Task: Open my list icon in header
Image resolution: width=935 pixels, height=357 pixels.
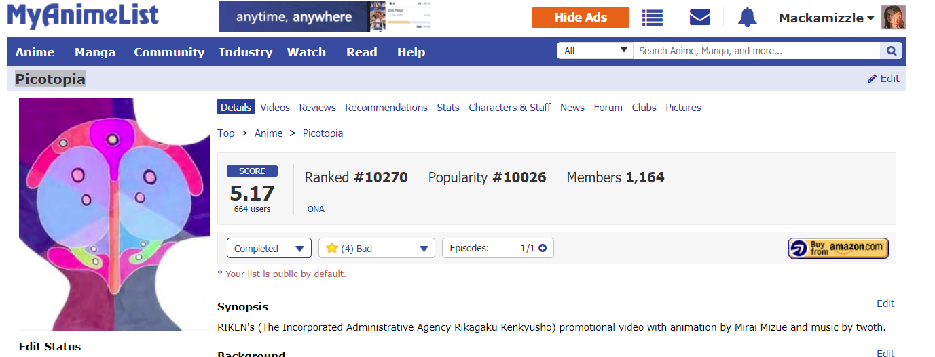Action: 653,18
